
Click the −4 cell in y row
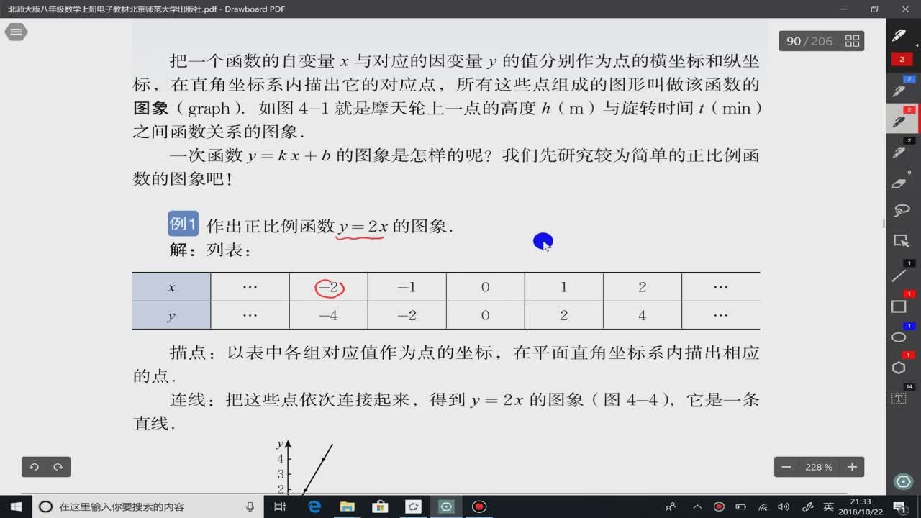(328, 315)
